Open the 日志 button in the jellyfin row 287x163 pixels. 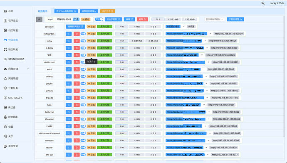(92, 84)
